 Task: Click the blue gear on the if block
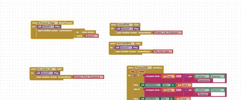pos(135,75)
